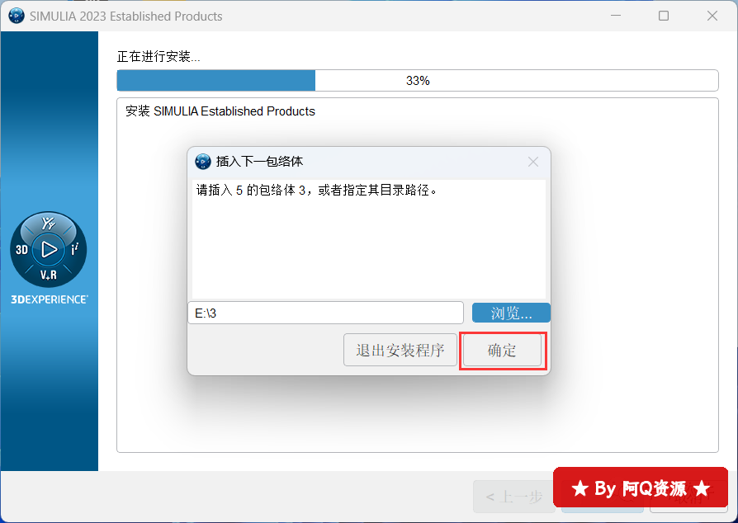Click the 33% installation progress bar
Viewport: 738px width, 523px height.
click(418, 80)
